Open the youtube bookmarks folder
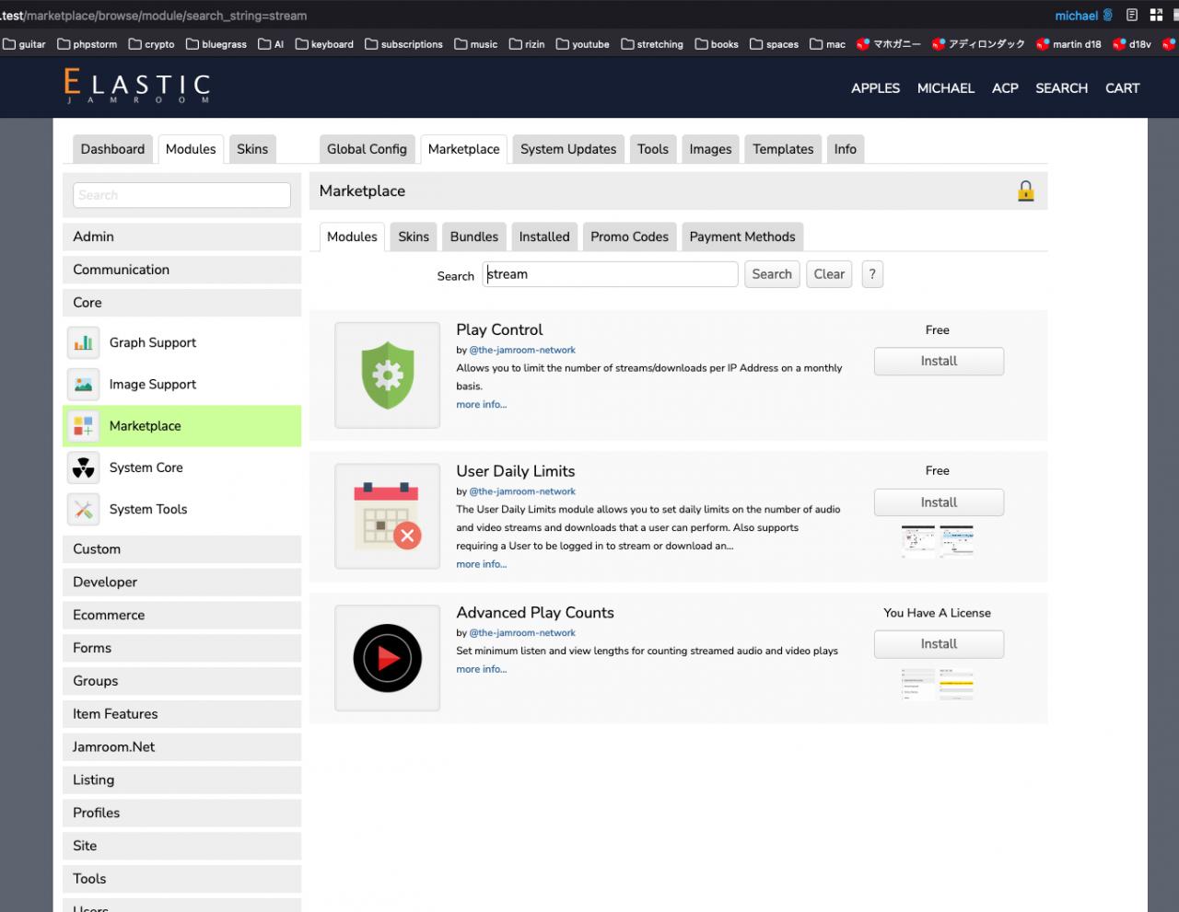Image resolution: width=1179 pixels, height=912 pixels. click(583, 44)
